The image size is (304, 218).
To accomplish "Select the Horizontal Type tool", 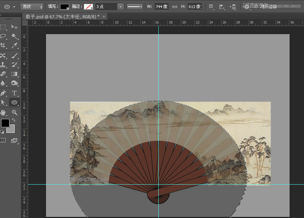I will coord(14,93).
